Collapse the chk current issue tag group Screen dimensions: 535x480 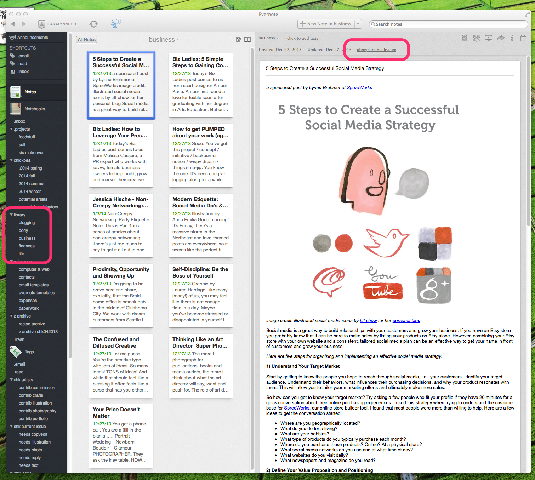(x=11, y=427)
